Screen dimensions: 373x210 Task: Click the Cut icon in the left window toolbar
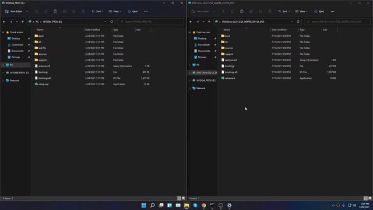point(37,12)
